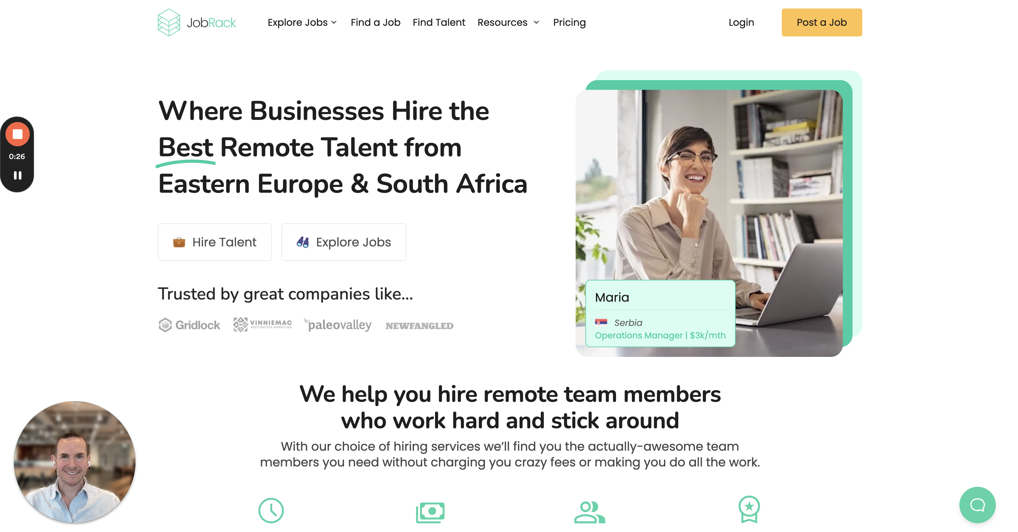
Task: Pause the recording timer
Action: point(17,175)
